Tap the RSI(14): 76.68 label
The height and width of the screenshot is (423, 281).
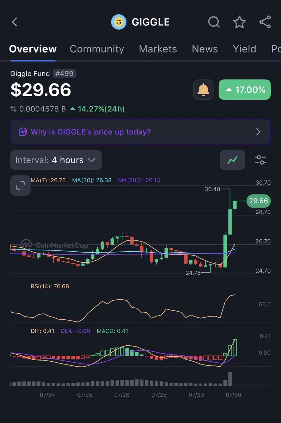click(x=50, y=286)
